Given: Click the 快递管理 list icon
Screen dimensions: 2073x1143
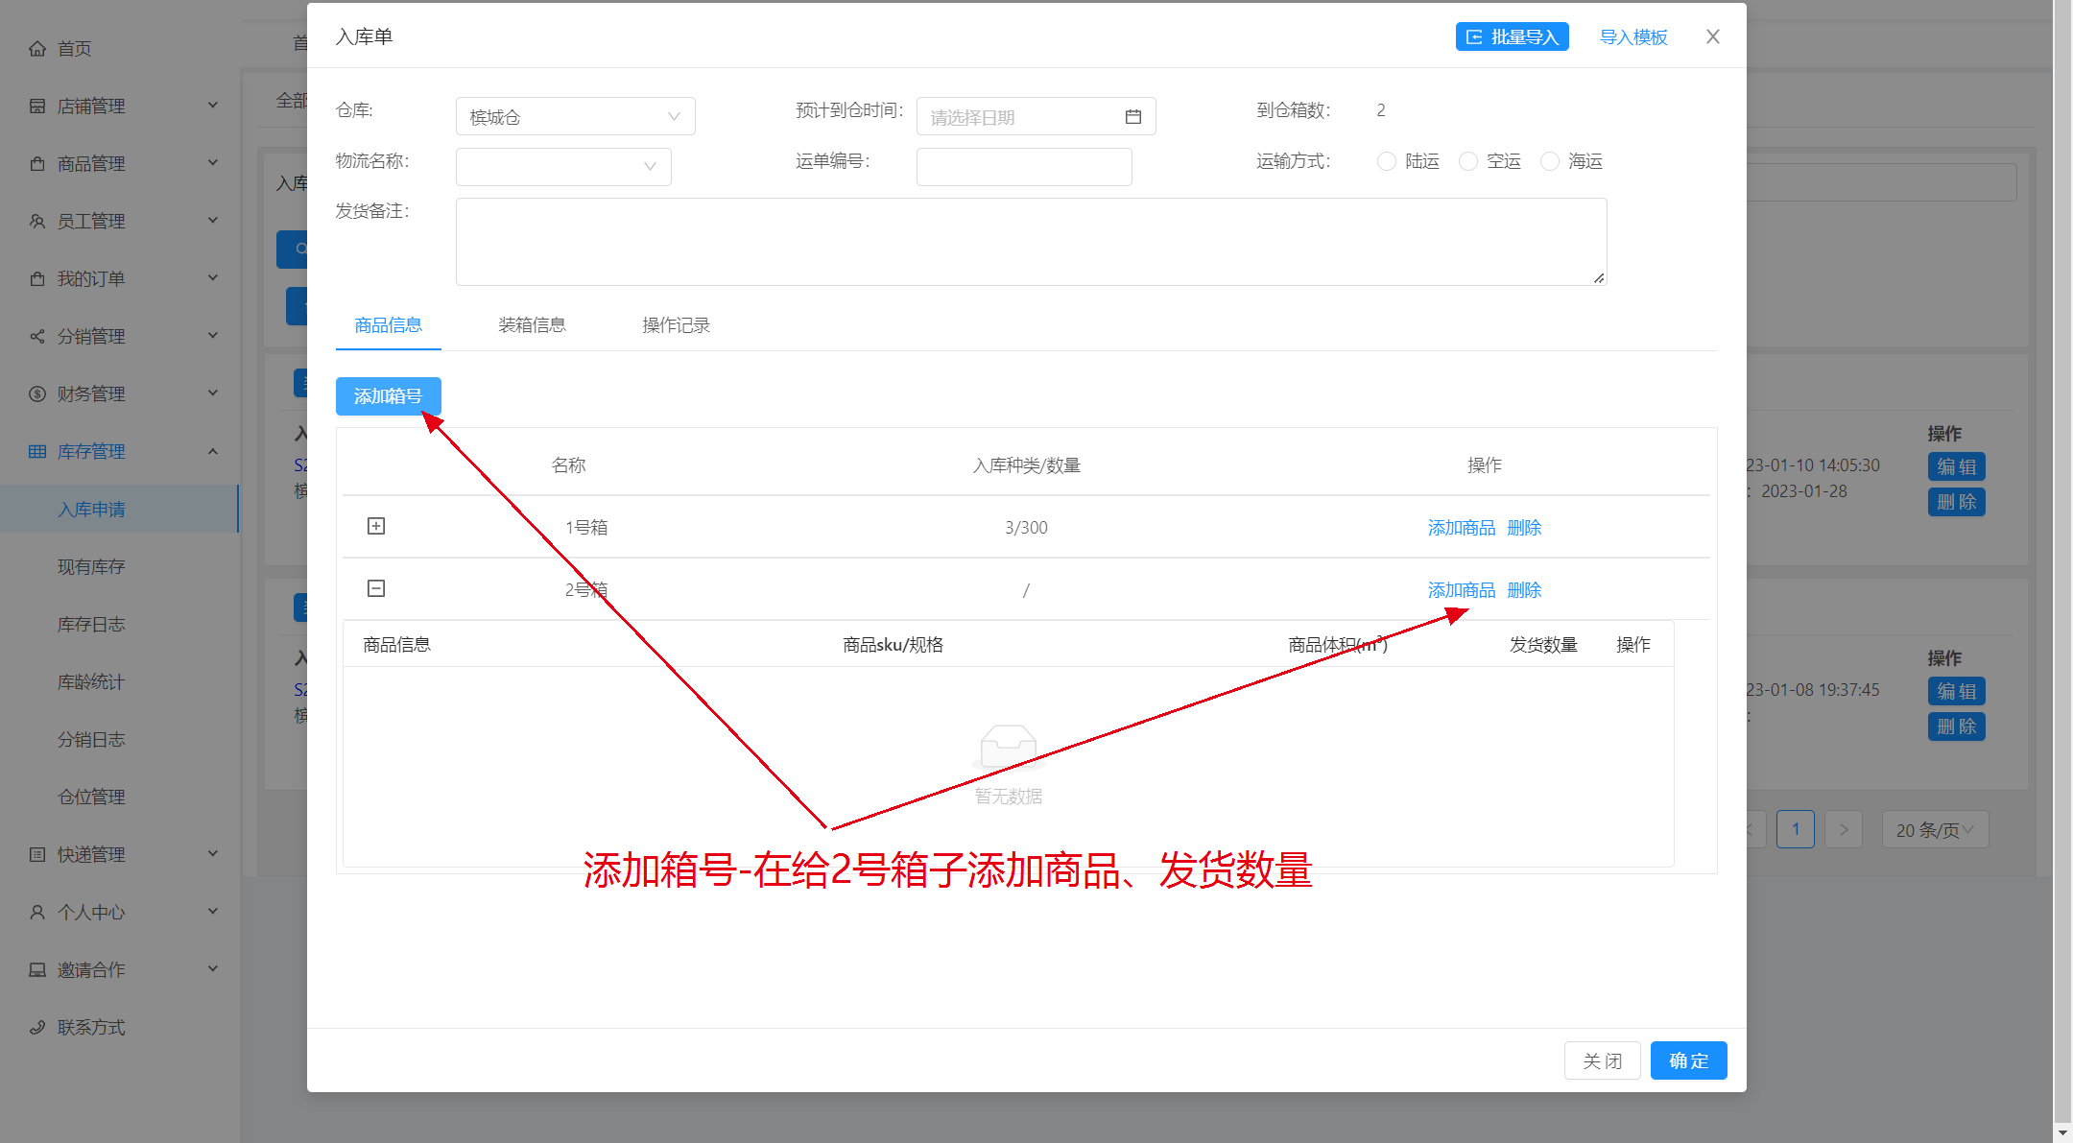Looking at the screenshot, I should [37, 855].
